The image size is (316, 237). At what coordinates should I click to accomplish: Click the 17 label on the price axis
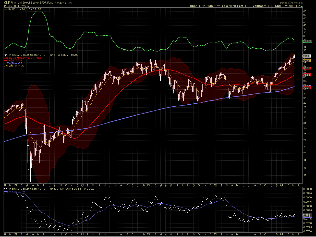pyautogui.click(x=305, y=175)
